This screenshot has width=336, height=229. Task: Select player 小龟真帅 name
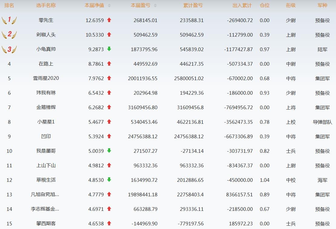pyautogui.click(x=46, y=49)
